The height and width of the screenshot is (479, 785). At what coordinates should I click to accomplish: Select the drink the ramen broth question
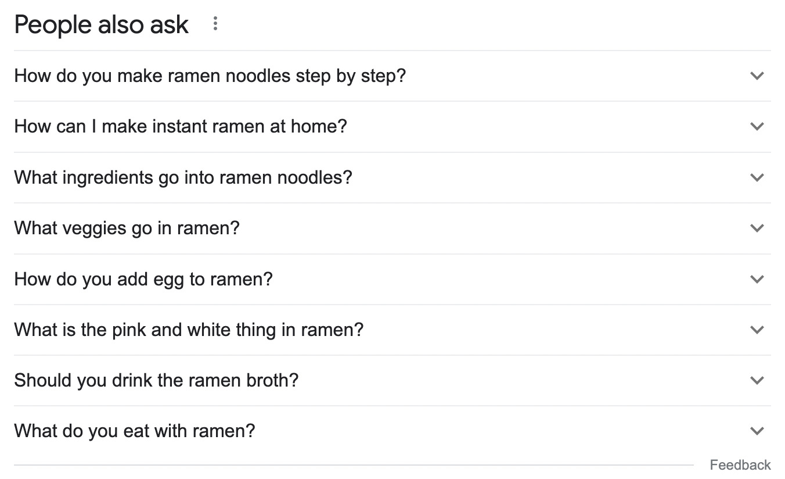tap(156, 380)
